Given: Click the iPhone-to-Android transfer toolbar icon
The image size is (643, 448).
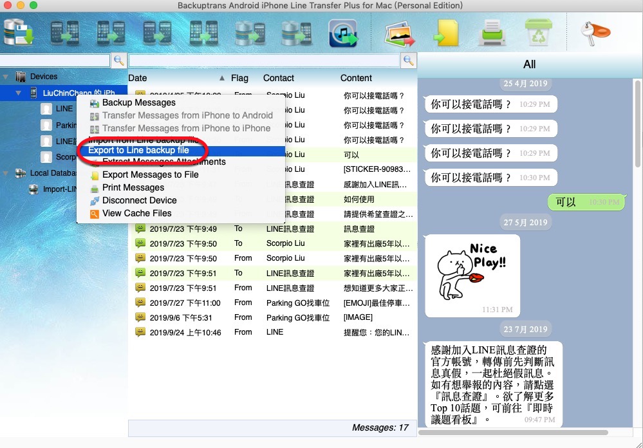Looking at the screenshot, I should [111, 33].
